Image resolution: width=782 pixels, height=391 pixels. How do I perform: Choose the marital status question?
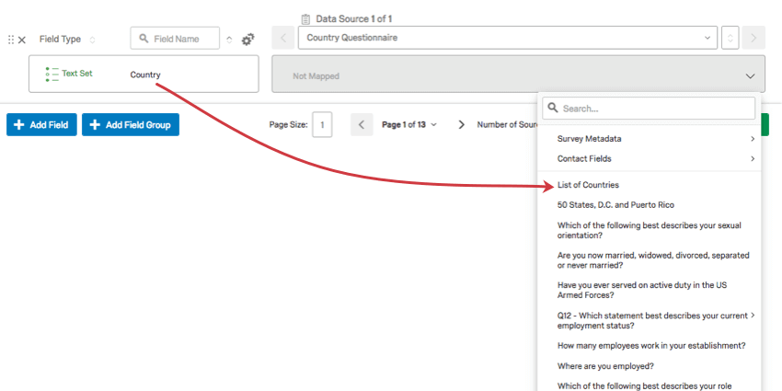653,259
